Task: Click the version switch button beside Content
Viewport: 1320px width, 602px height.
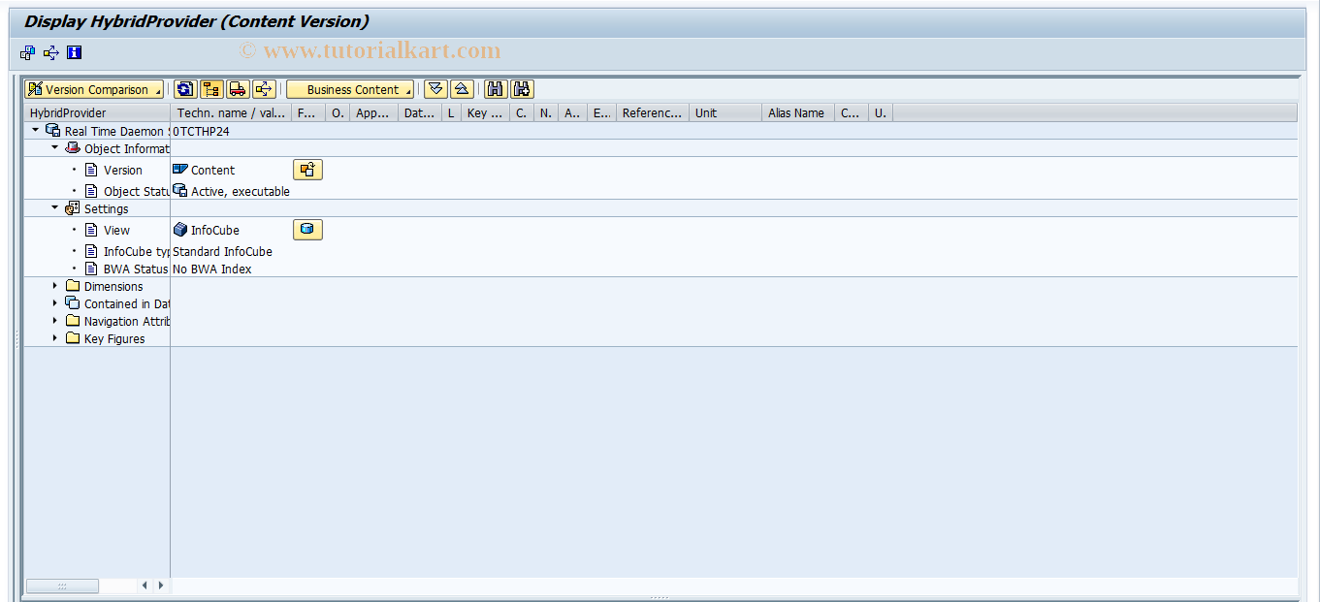Action: pyautogui.click(x=307, y=170)
